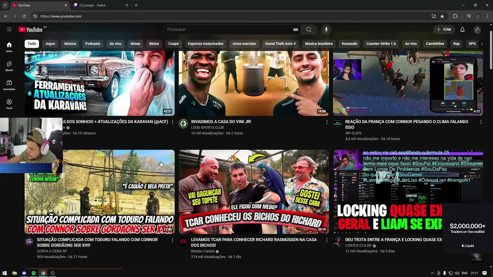Open the Chrome profile avatar

point(478,16)
